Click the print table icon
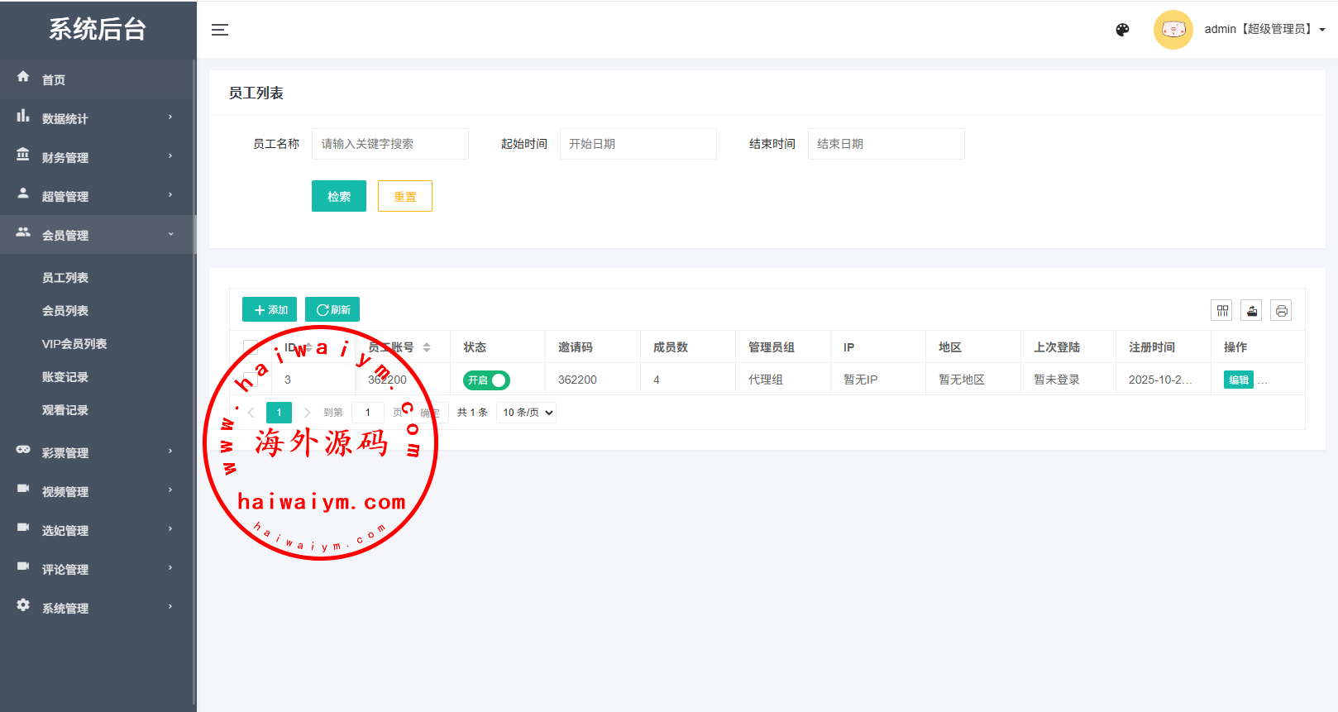This screenshot has width=1338, height=712. (1281, 311)
